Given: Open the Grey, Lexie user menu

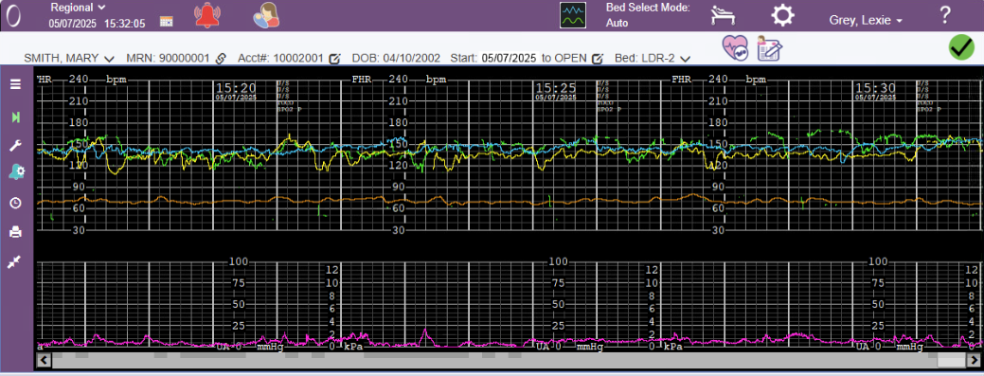Looking at the screenshot, I should click(866, 21).
